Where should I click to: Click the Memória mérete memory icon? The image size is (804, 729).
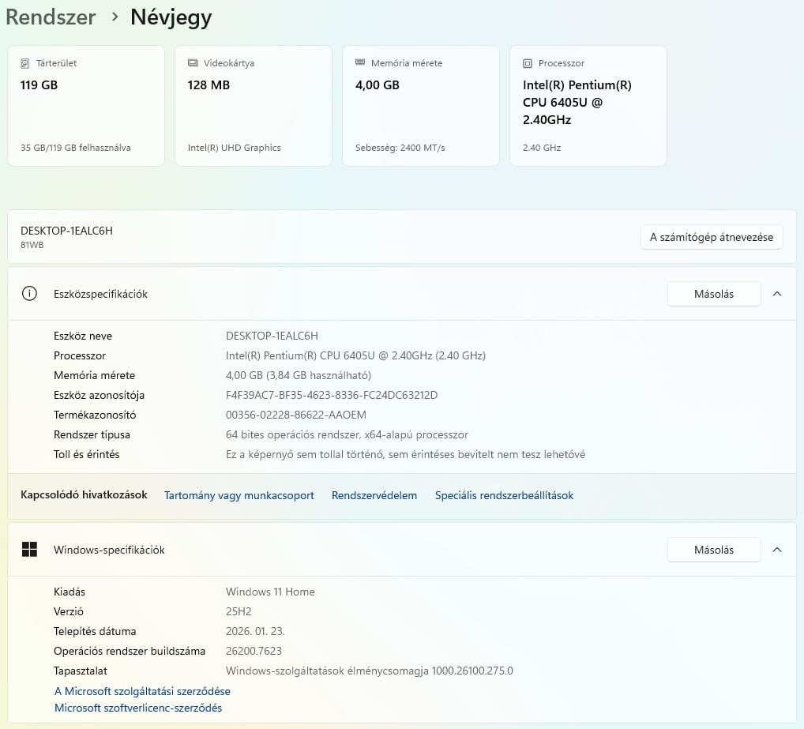pyautogui.click(x=360, y=63)
